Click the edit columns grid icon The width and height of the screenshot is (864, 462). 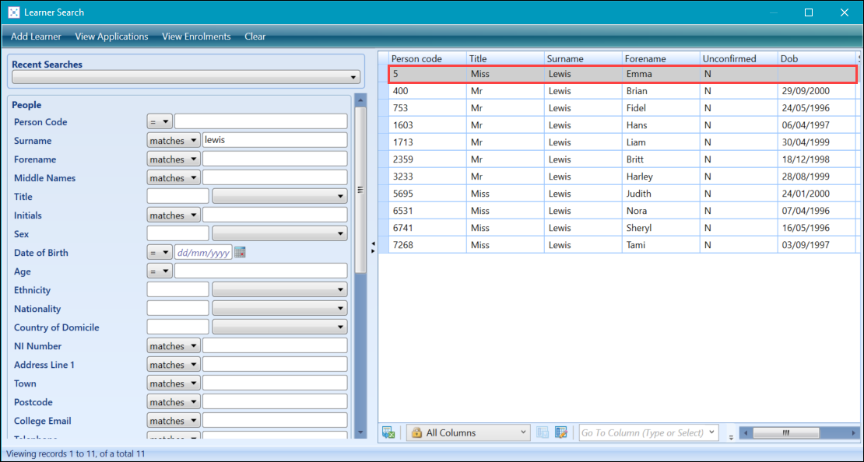[x=560, y=432]
